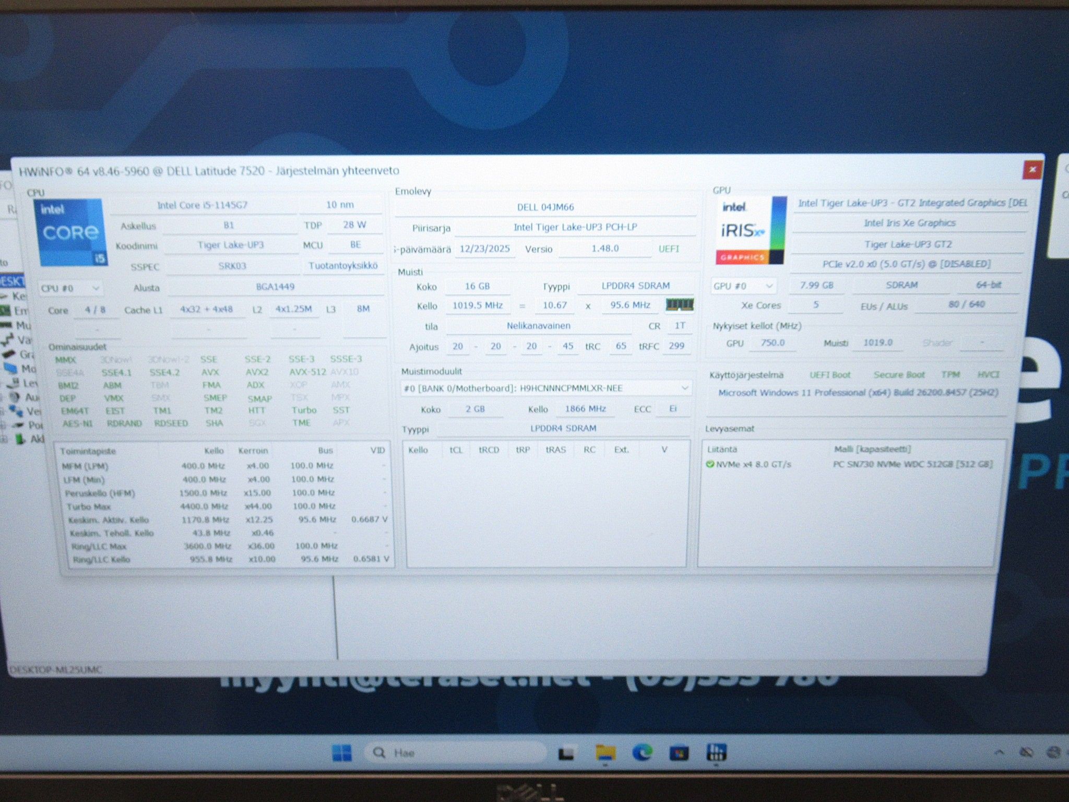This screenshot has height=802, width=1069.
Task: Open Microsoft Store from the taskbar
Action: tap(679, 753)
